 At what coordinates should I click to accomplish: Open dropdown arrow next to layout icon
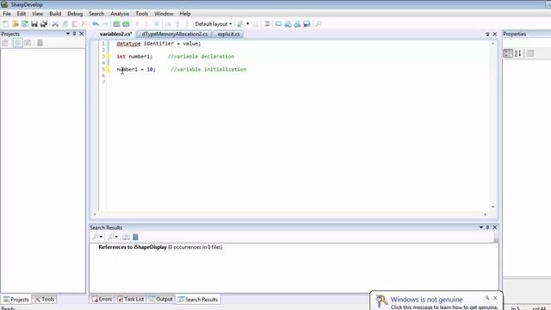point(248,24)
